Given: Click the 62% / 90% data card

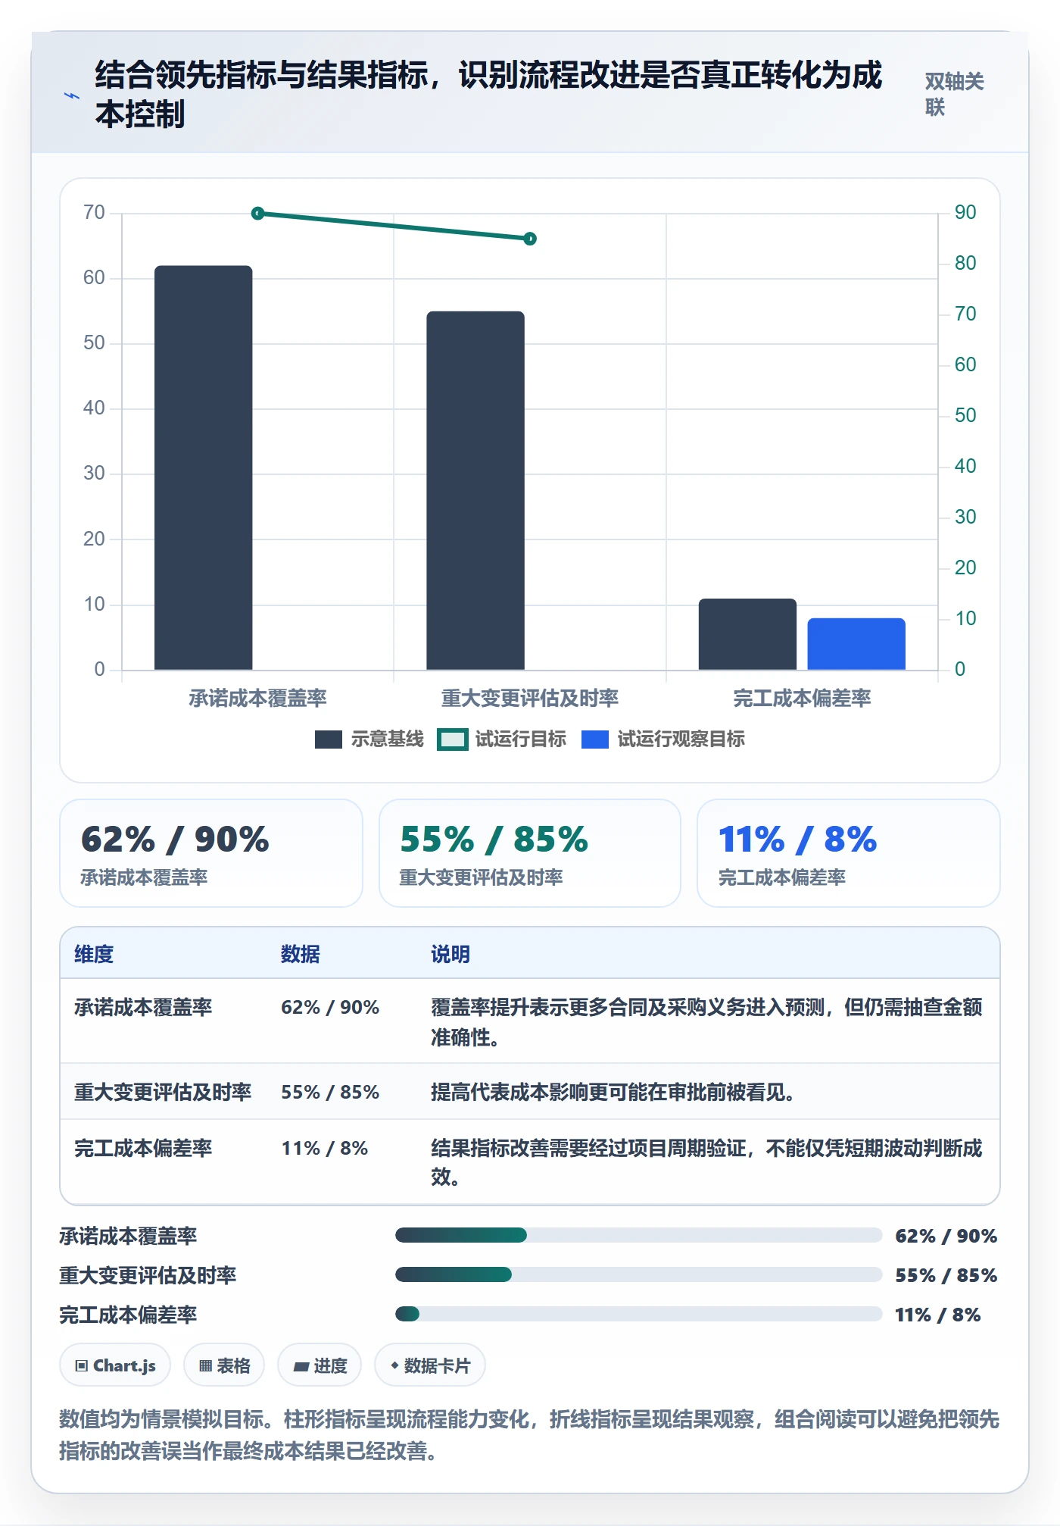Looking at the screenshot, I should click(x=211, y=853).
